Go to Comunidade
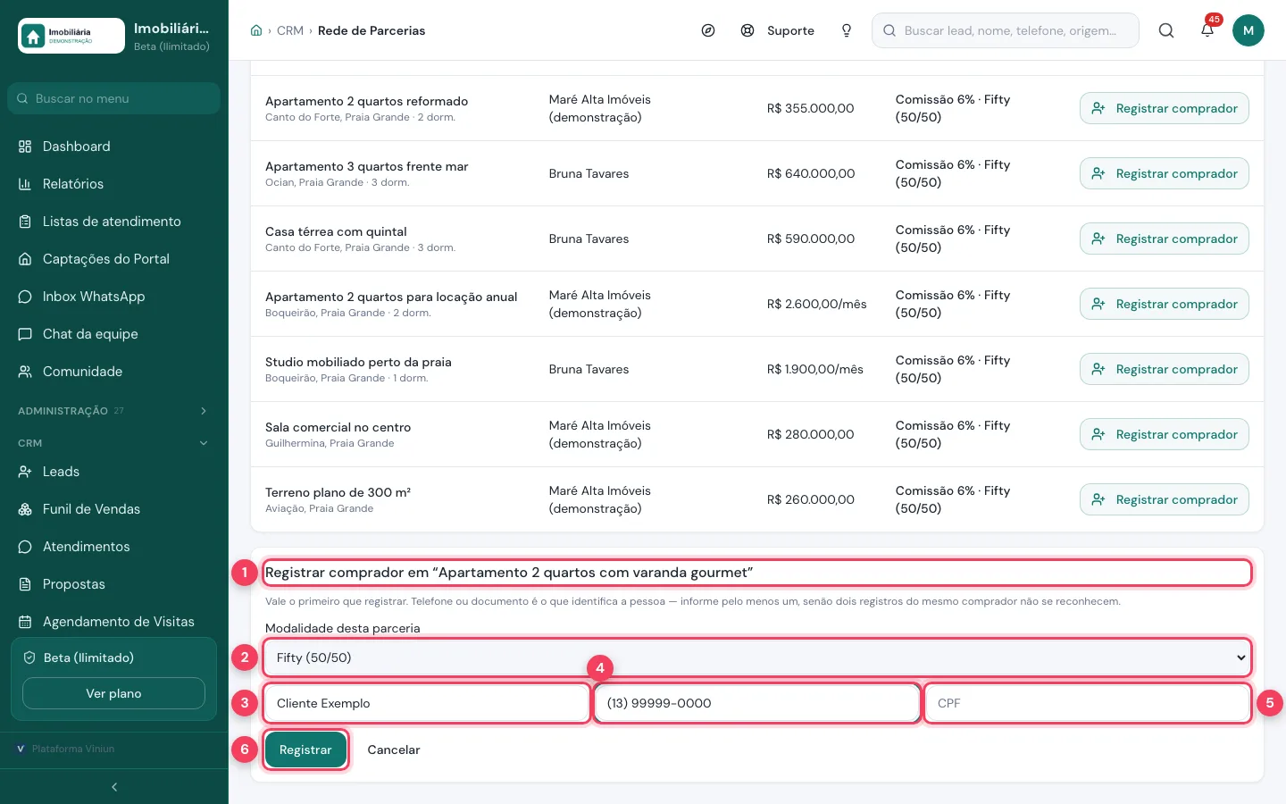1286x804 pixels. click(114, 372)
